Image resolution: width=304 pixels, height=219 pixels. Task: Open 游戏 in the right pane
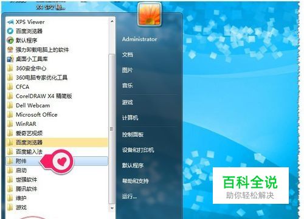click(128, 102)
